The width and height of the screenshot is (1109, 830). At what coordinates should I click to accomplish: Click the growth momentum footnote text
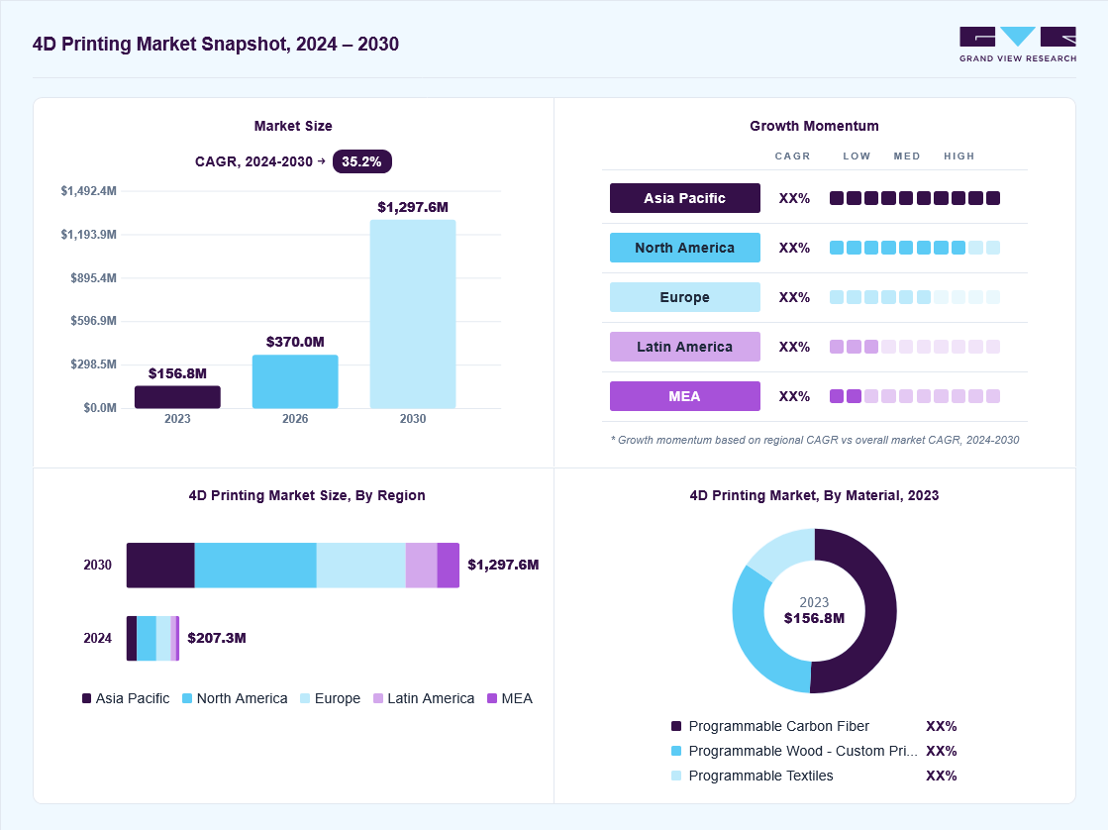click(x=815, y=440)
